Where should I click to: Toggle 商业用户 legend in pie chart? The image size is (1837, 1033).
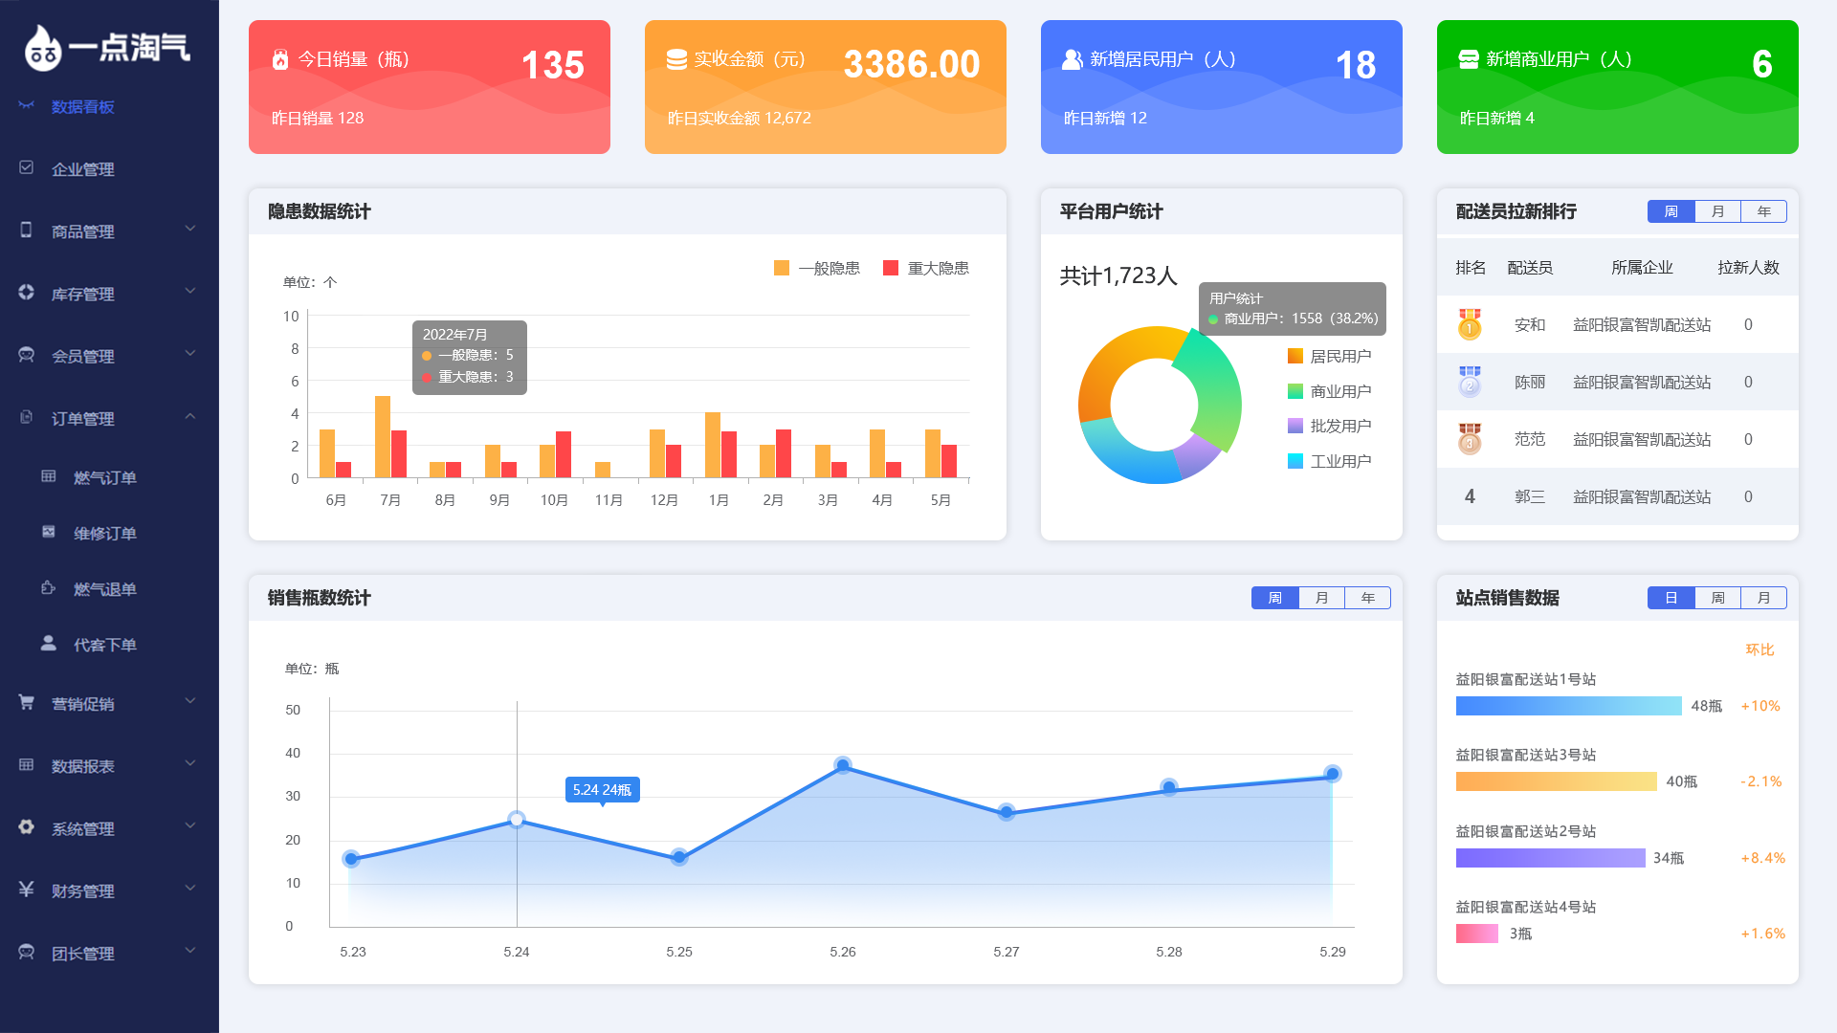click(x=1329, y=391)
